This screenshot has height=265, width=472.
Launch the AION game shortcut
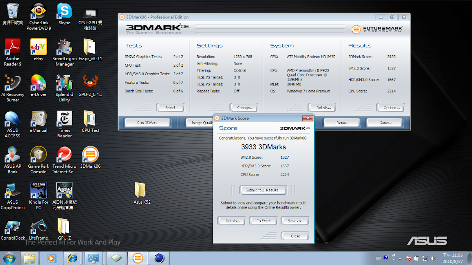click(x=64, y=196)
